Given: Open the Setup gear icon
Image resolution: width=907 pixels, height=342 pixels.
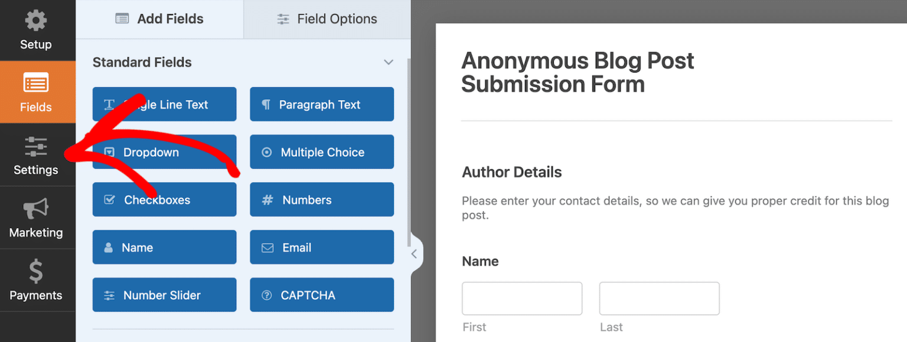Looking at the screenshot, I should [36, 21].
